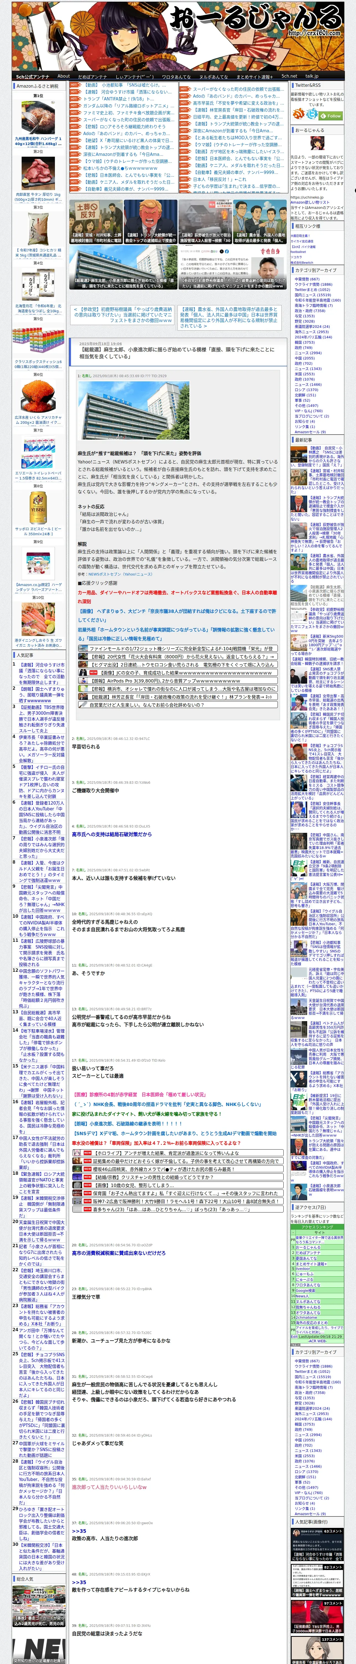Open category ウクライナ情勢 (1886) in upper archive
Screen dimensions: 356x1664
pyautogui.click(x=313, y=284)
